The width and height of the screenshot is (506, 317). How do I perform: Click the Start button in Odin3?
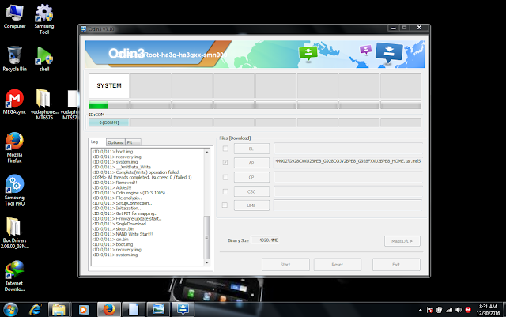tap(285, 264)
